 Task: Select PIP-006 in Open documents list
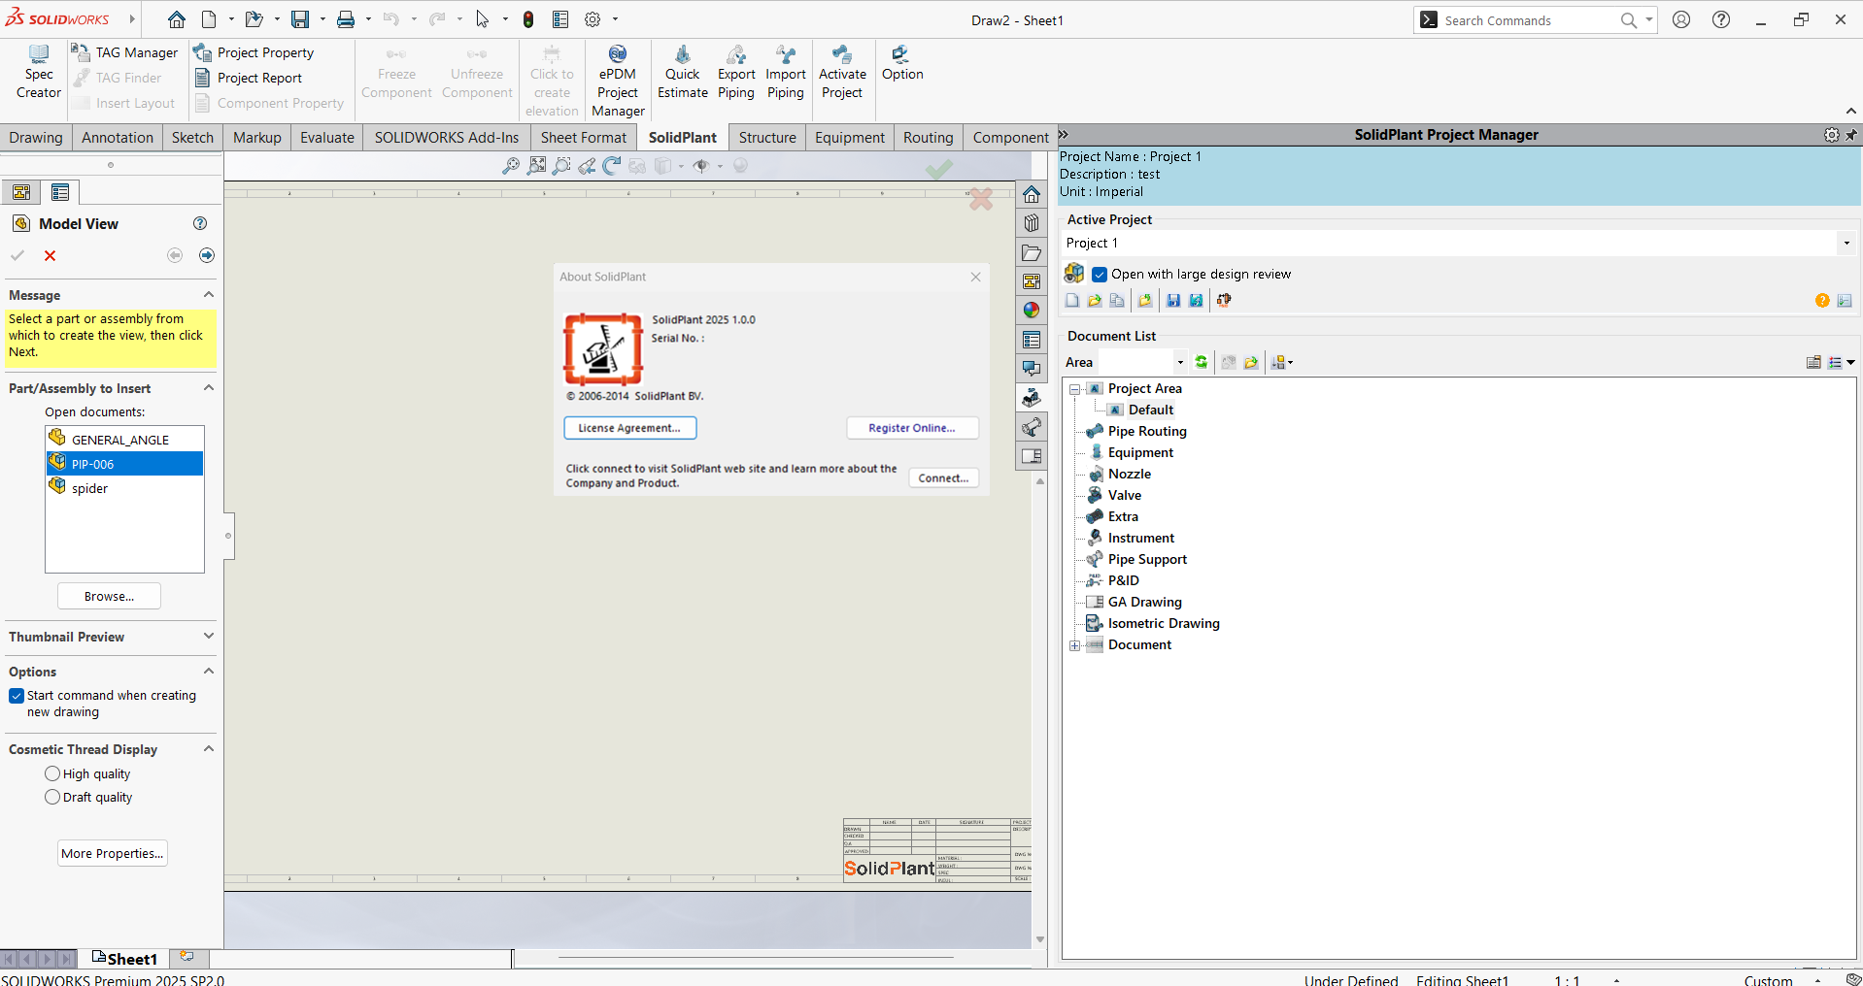pos(124,464)
